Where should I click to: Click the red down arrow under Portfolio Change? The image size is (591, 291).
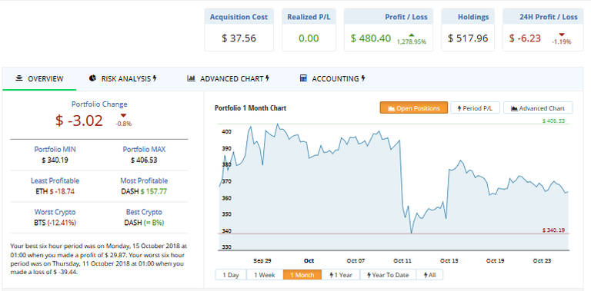tap(124, 116)
